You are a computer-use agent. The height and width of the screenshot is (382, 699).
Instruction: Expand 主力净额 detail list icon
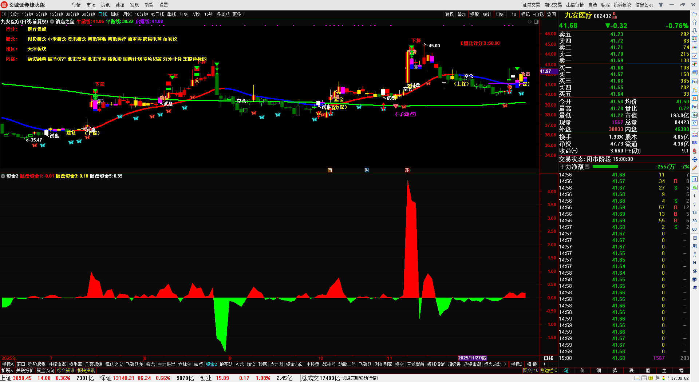coord(587,167)
